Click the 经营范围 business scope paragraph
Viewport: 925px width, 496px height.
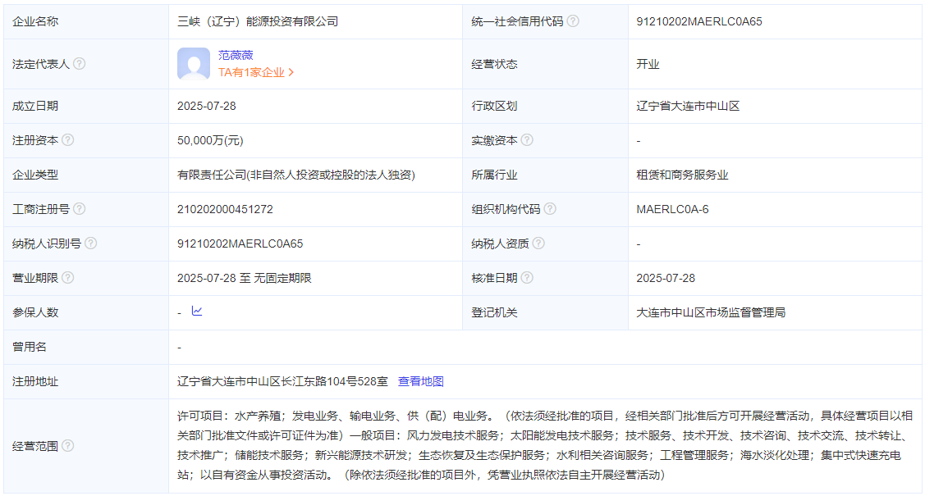coord(544,445)
